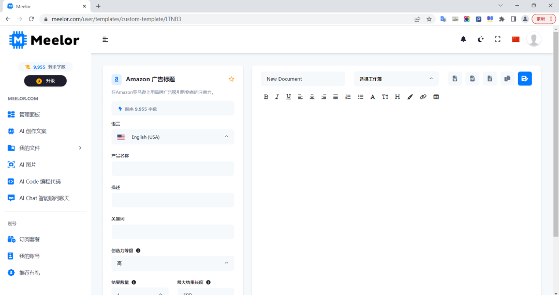The image size is (559, 295).
Task: Open the font family (A) tool
Action: point(373,97)
